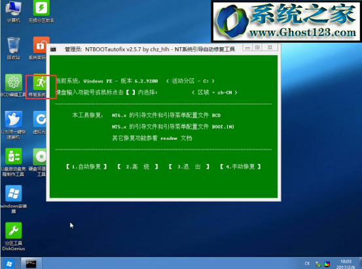Screen dimensions: 362x269
Task: Open the U大师一键快速装机 ghost icon
Action: pos(14,125)
